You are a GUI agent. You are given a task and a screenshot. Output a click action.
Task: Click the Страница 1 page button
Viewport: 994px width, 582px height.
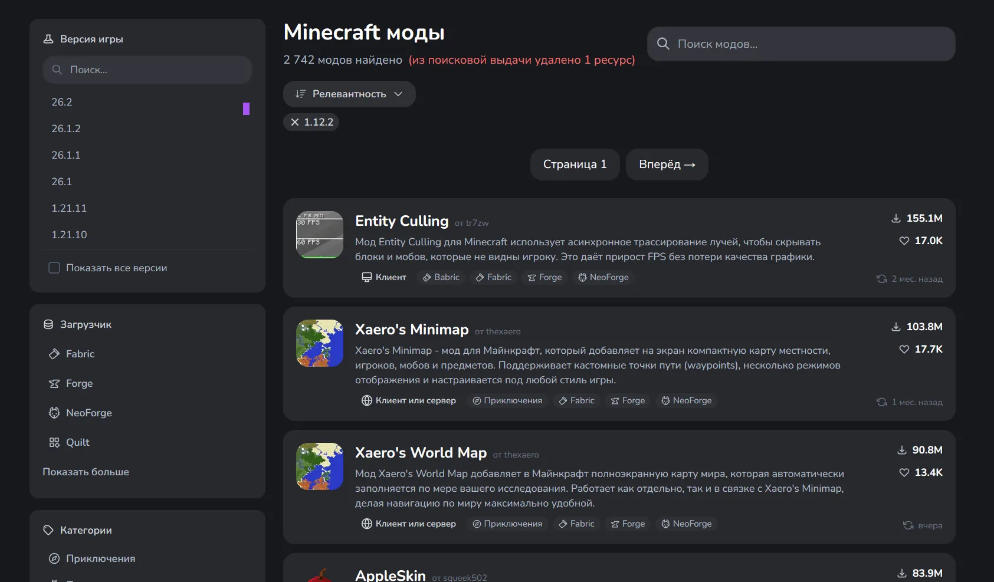[x=575, y=165]
